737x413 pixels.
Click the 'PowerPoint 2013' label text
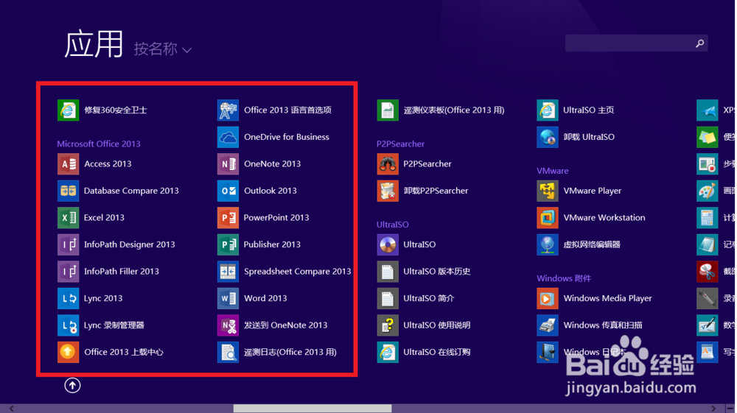coord(276,217)
